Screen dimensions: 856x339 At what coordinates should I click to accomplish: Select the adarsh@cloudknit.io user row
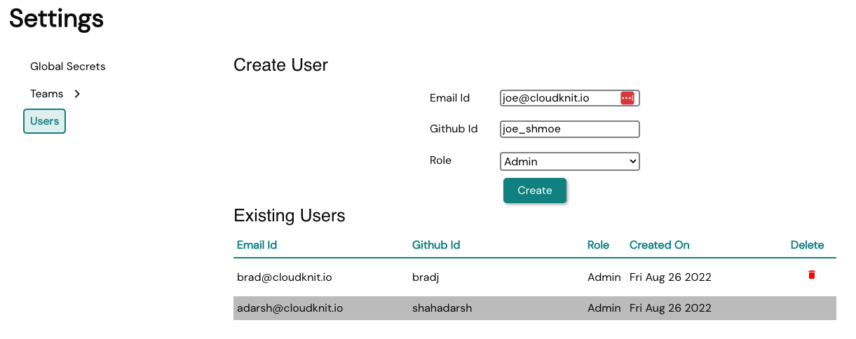point(535,308)
